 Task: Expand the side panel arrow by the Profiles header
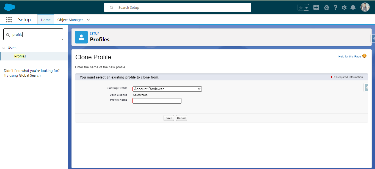click(x=373, y=39)
